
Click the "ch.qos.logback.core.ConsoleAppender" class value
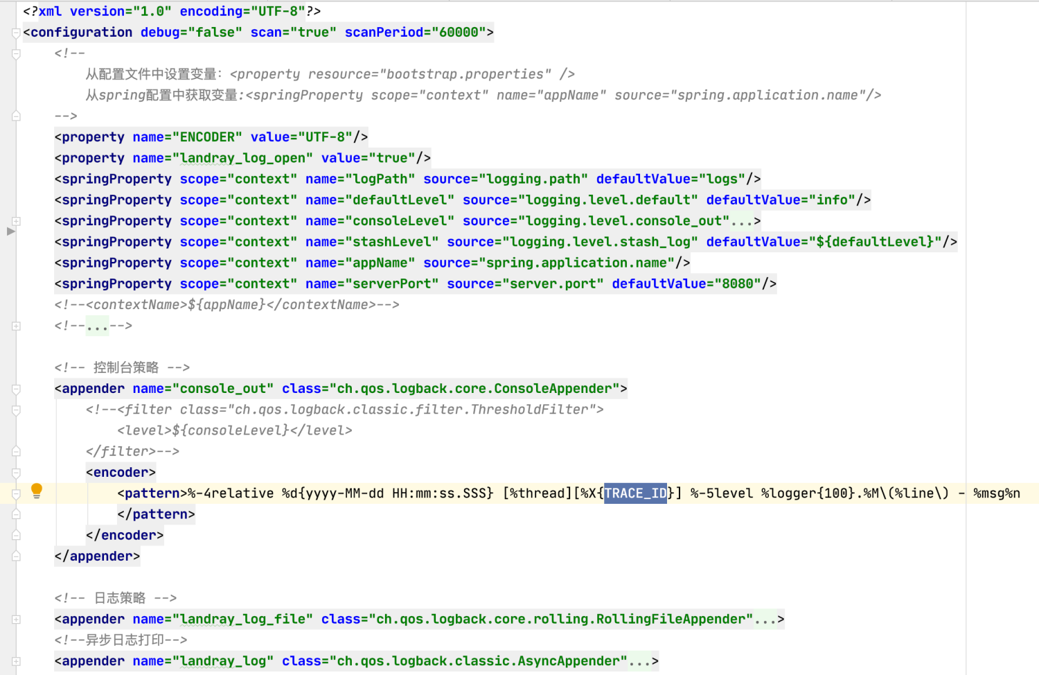pos(474,389)
